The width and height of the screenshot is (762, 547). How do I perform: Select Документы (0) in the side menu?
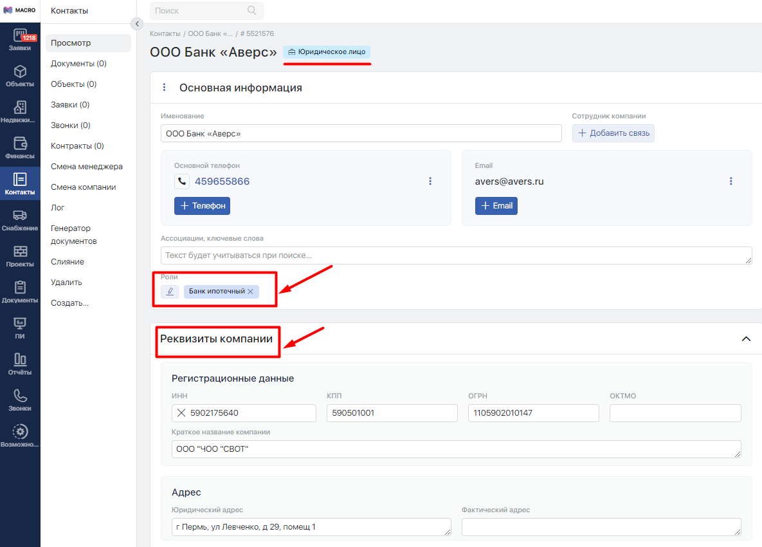coord(78,64)
